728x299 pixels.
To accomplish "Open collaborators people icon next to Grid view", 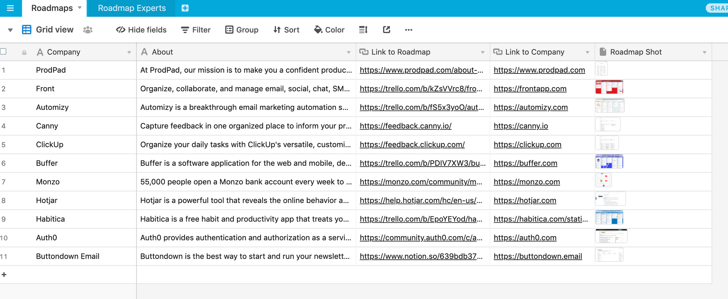I will tap(88, 30).
